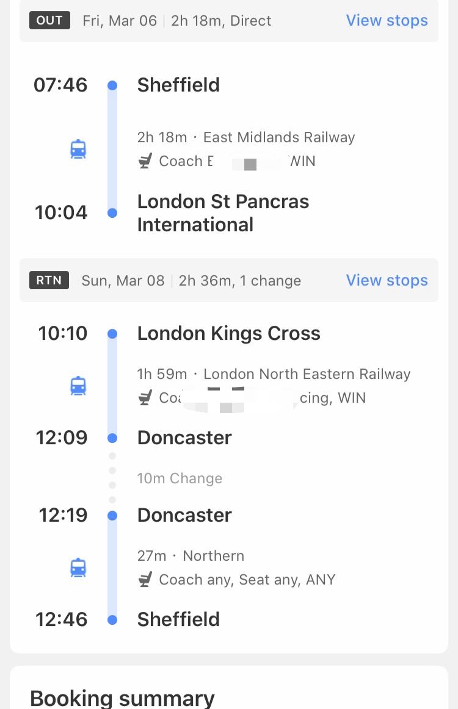Open View stops for the return journey

(387, 280)
